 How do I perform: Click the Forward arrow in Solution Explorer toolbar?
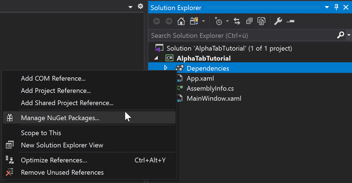(169, 21)
